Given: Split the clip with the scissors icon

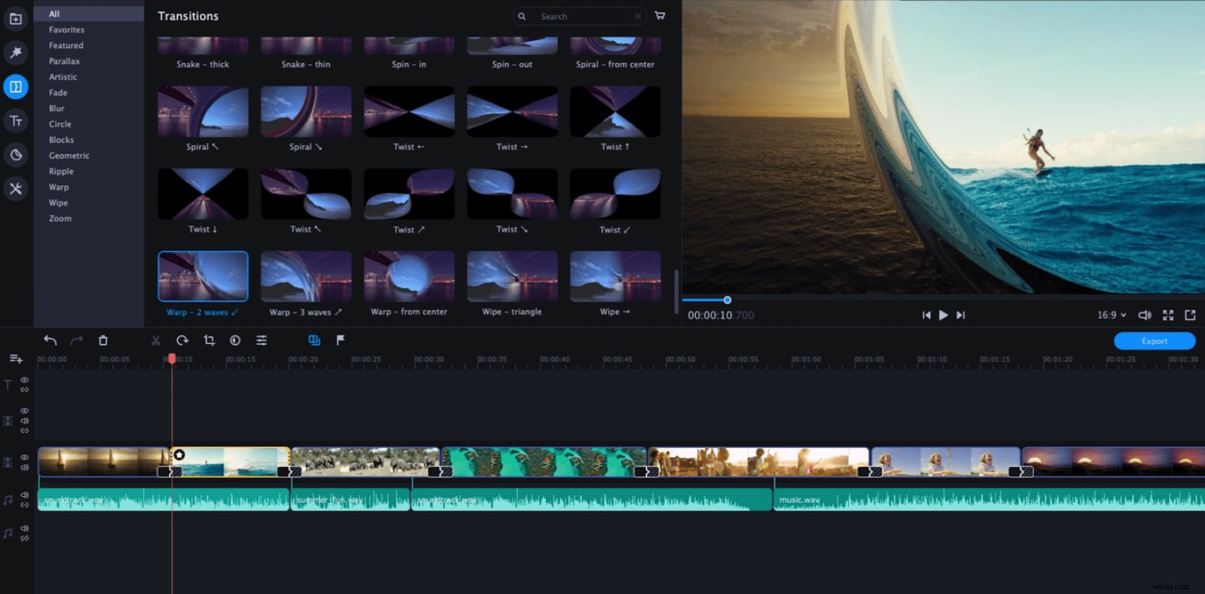Looking at the screenshot, I should [156, 340].
